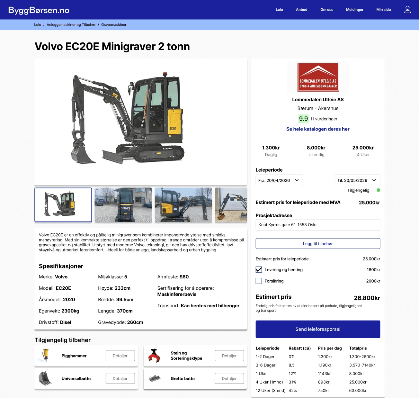Open the Anbud menu item
The width and height of the screenshot is (419, 398).
(x=302, y=10)
